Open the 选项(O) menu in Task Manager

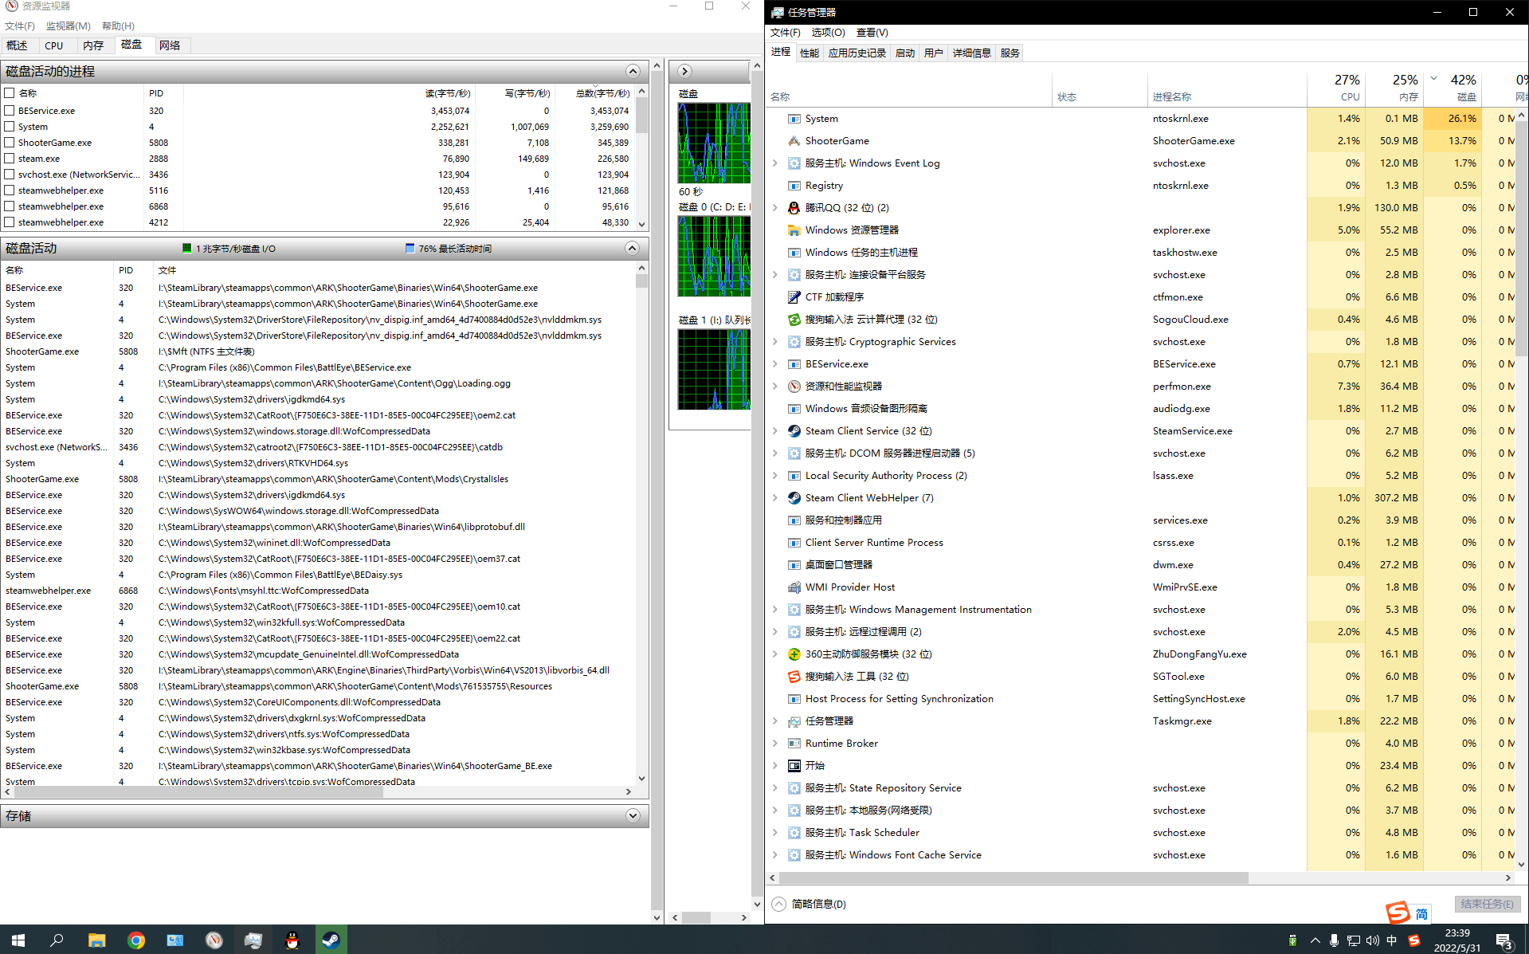[x=828, y=33]
